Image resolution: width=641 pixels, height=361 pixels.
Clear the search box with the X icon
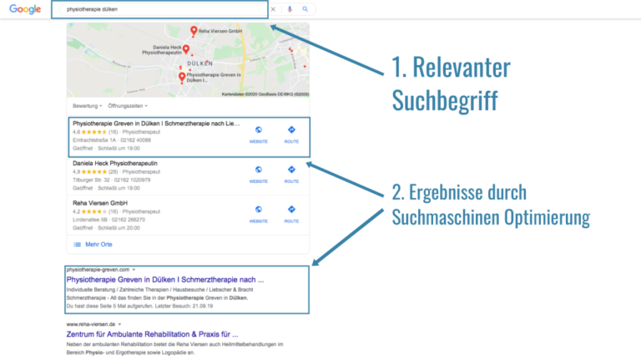click(273, 9)
